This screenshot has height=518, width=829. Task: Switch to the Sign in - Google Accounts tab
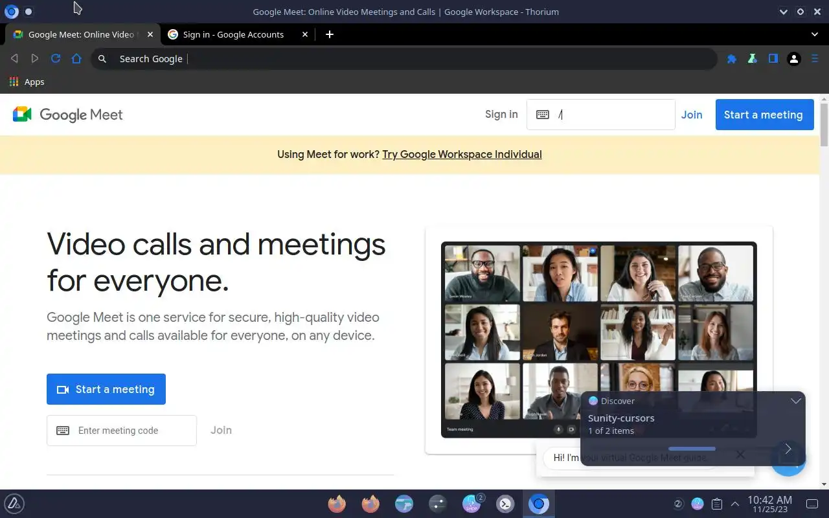click(x=238, y=34)
